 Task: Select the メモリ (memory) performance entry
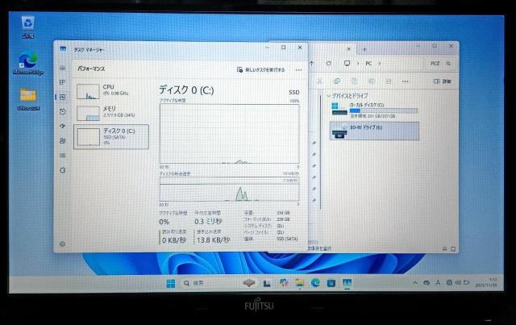tap(111, 113)
